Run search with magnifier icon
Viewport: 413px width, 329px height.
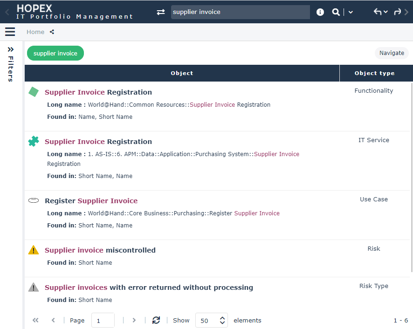click(x=336, y=12)
